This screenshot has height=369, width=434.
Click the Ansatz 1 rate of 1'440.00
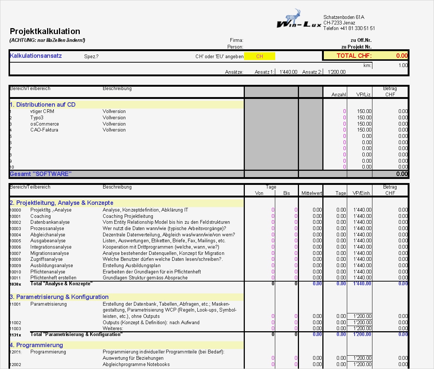[x=288, y=72]
